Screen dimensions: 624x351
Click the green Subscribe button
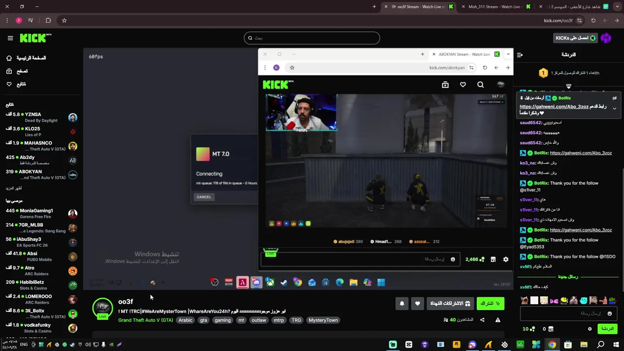(490, 304)
